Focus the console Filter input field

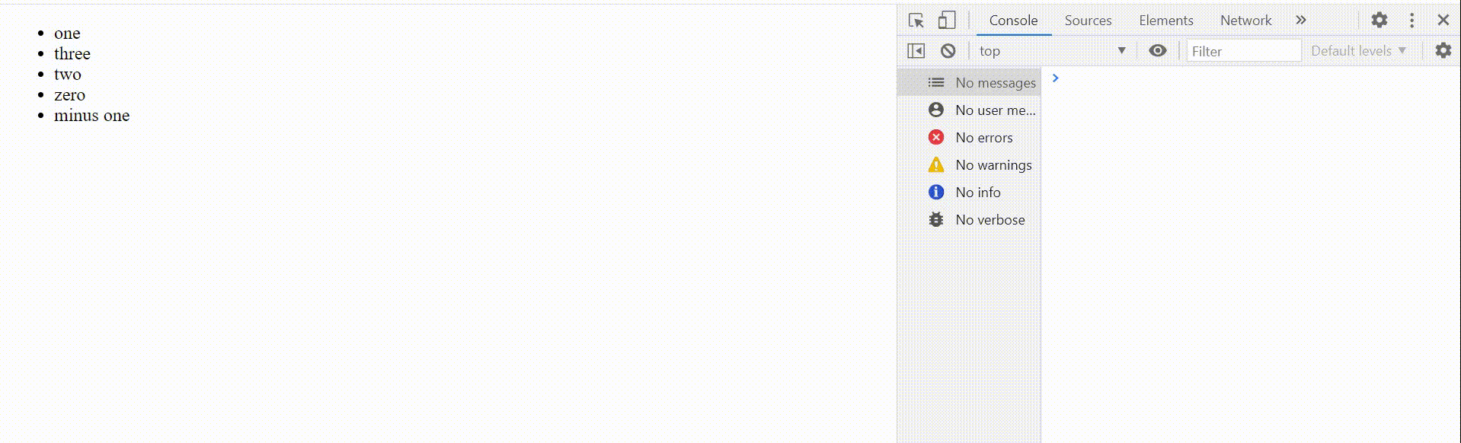point(1244,51)
